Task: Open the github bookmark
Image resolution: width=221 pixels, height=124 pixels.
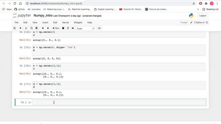Action: click(x=19, y=9)
